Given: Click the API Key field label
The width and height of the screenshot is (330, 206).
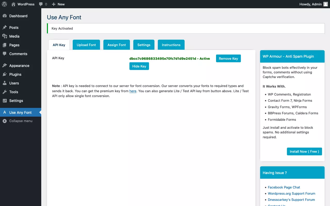Looking at the screenshot, I should [x=58, y=58].
